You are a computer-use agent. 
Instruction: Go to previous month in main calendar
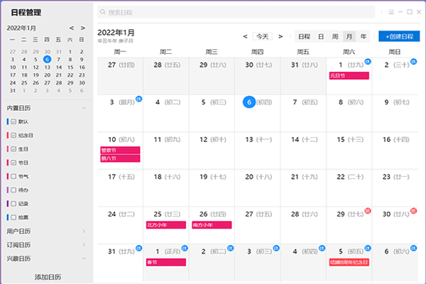(246, 36)
